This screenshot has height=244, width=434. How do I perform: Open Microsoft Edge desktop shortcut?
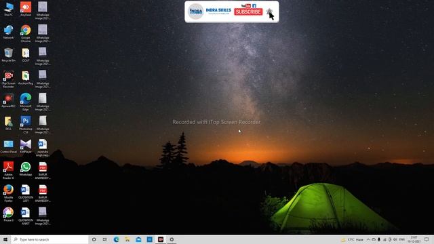tap(26, 102)
